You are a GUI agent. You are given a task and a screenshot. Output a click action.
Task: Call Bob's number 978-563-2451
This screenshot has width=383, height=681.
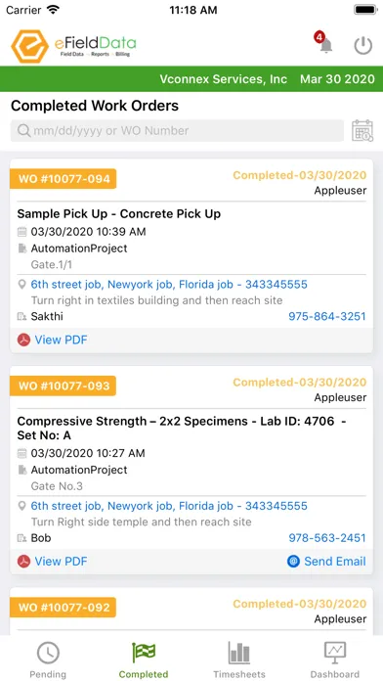[327, 538]
